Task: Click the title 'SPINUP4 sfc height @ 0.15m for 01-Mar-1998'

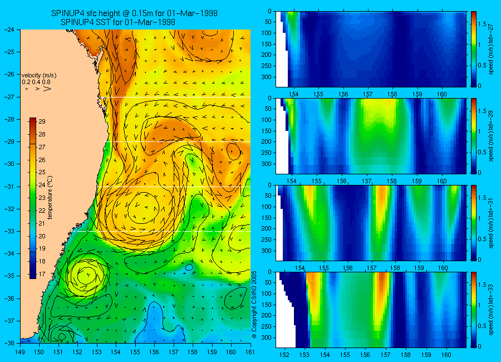Action: (x=134, y=13)
